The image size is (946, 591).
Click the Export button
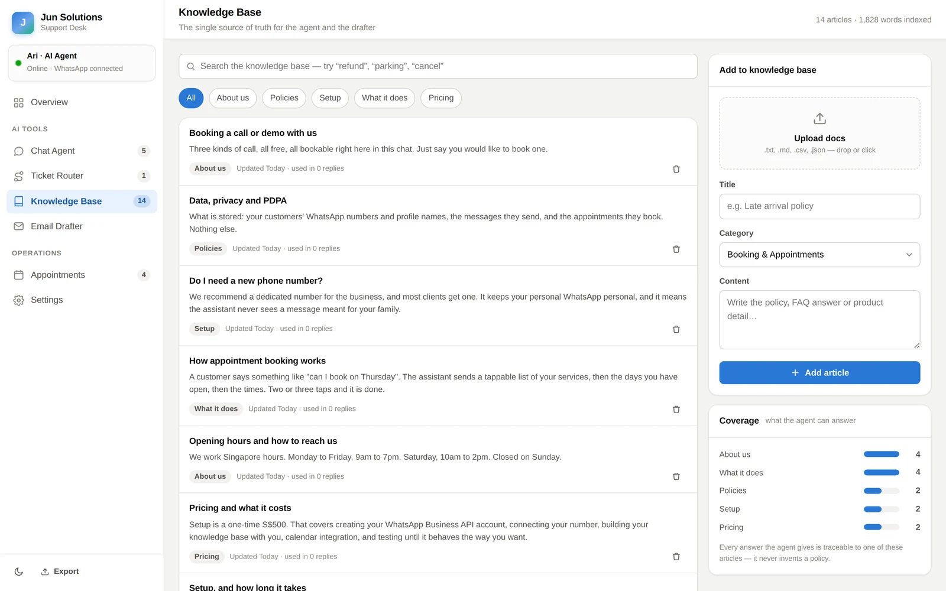pos(60,571)
